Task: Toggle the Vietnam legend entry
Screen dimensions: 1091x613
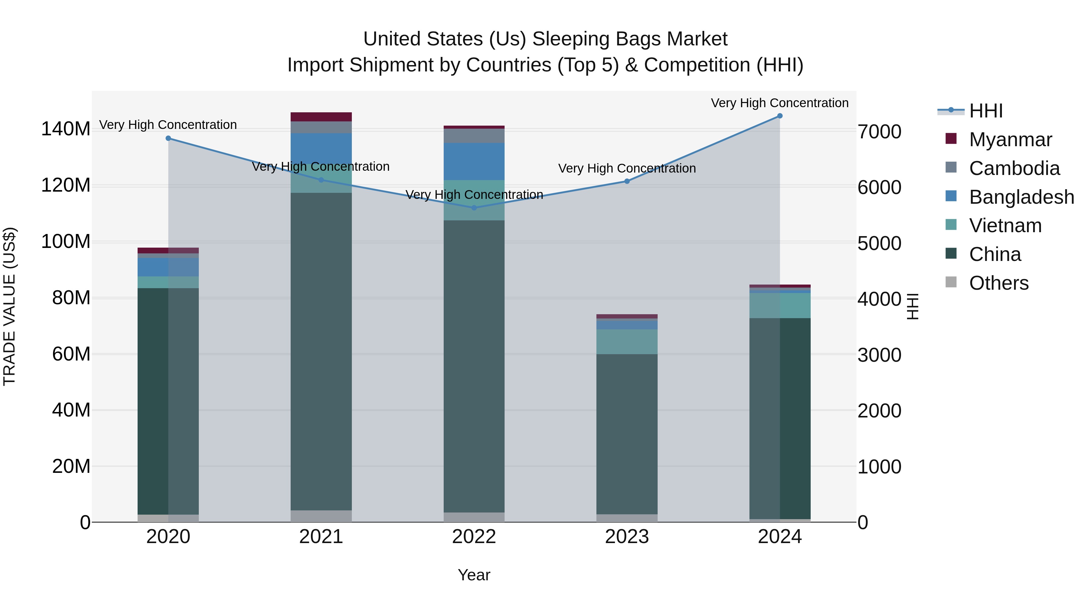Action: (993, 226)
